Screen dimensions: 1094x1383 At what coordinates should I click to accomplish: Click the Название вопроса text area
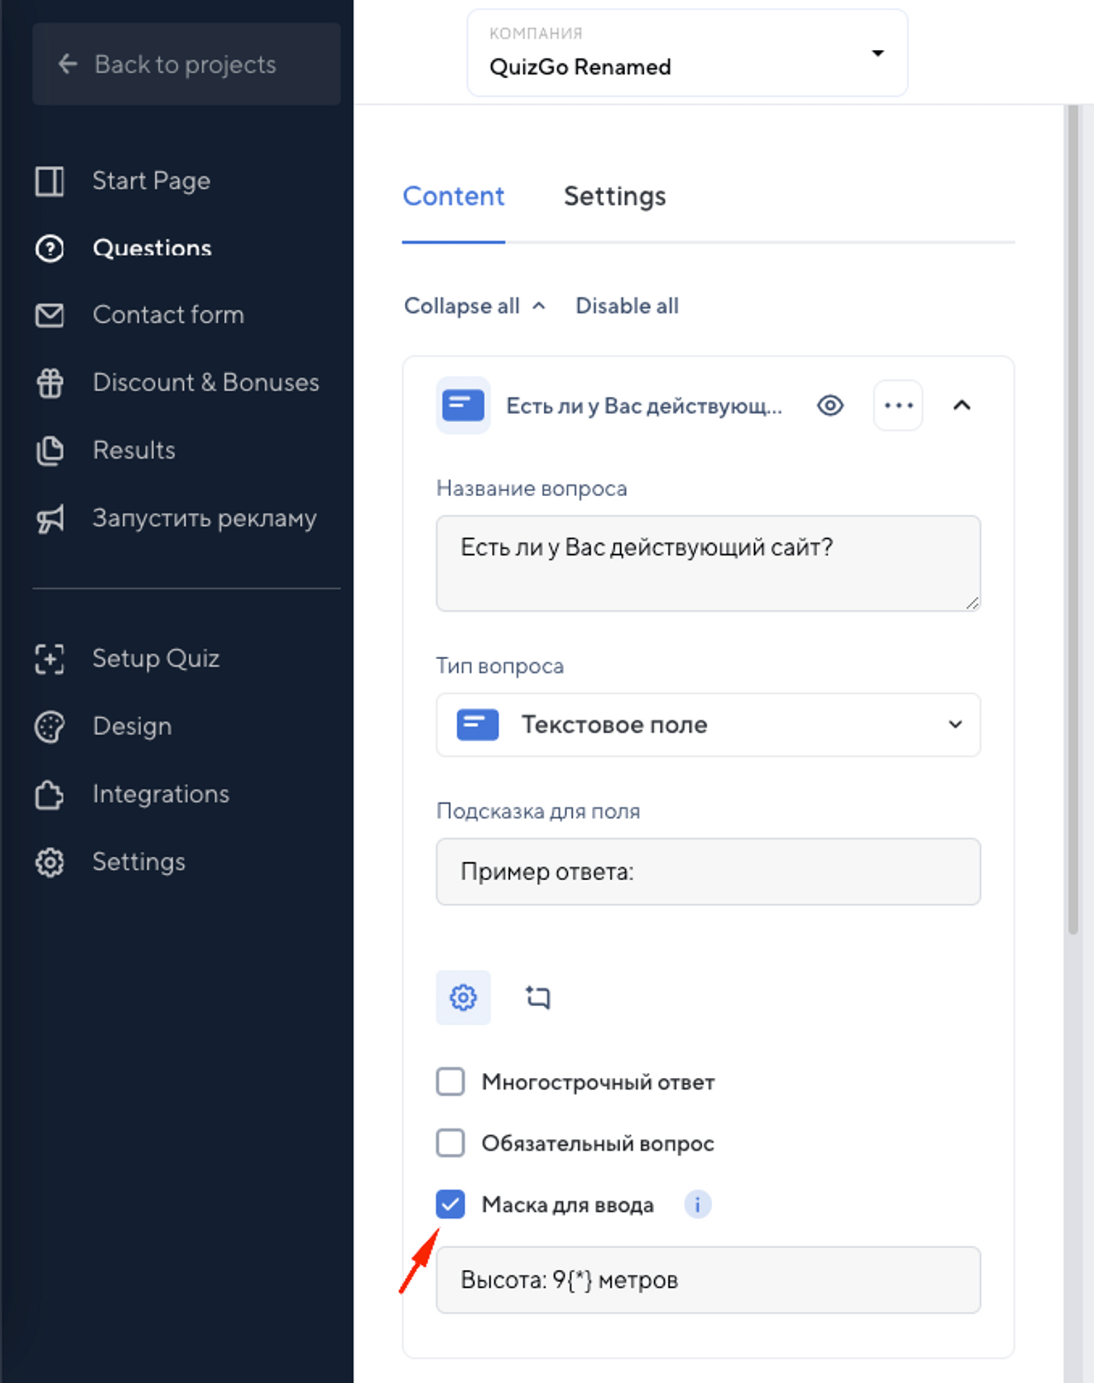click(x=708, y=563)
